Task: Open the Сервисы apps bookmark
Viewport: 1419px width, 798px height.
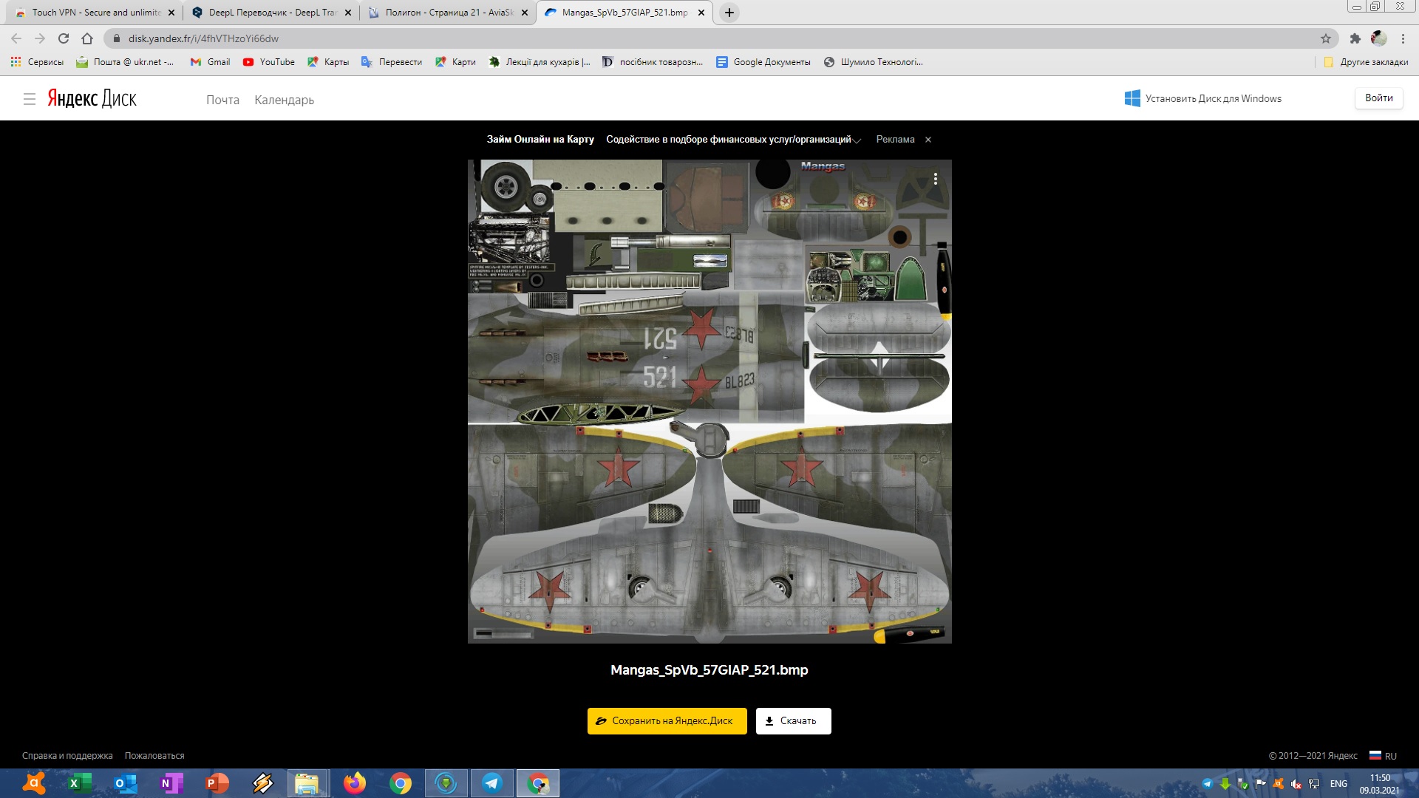Action: (x=37, y=62)
